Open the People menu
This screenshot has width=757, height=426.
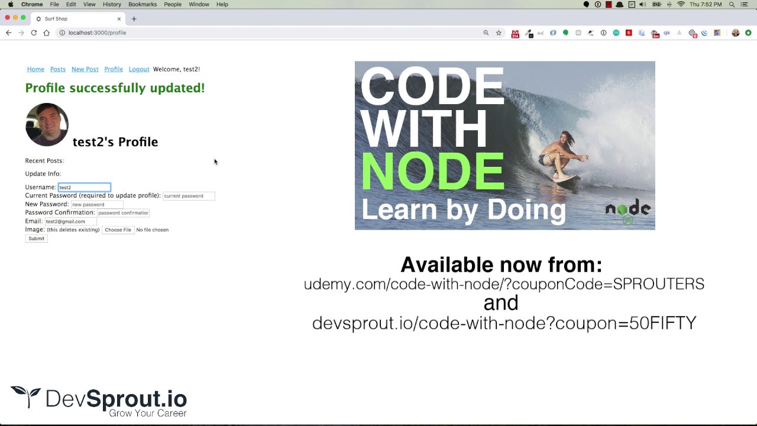[x=173, y=4]
